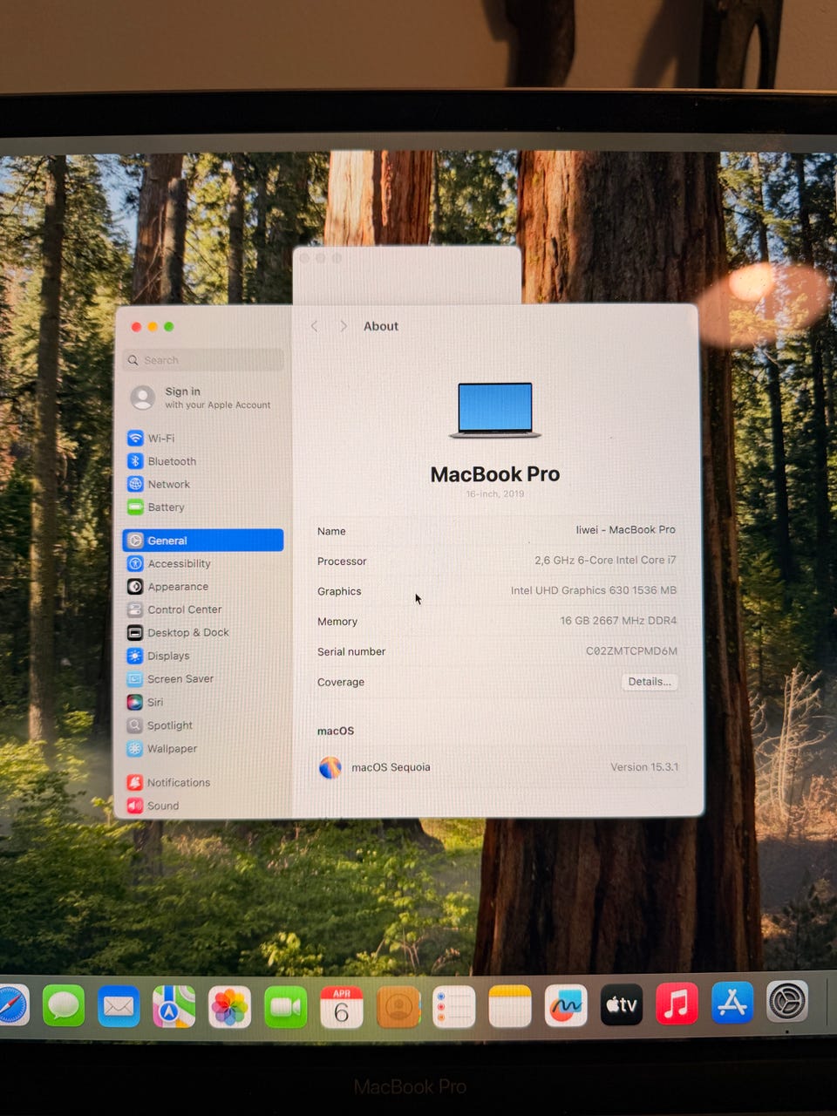Open App Store from the Dock
This screenshot has height=1116, width=837.
[x=732, y=1003]
